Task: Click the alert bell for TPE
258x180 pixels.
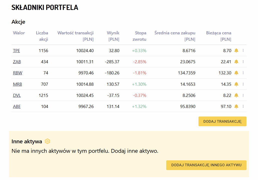Action: tap(236, 50)
